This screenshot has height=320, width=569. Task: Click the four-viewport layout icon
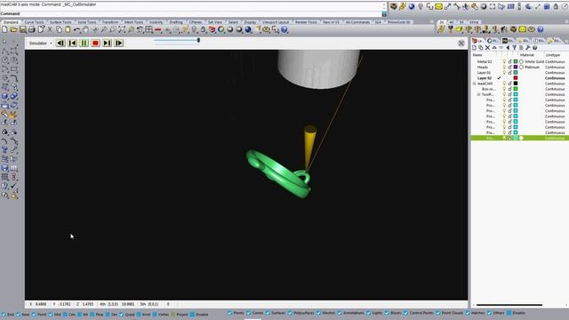click(149, 29)
